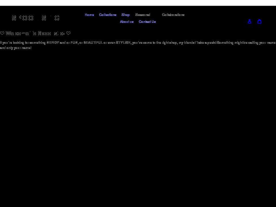The width and height of the screenshot is (276, 207).
Task: Open the account login icon
Action: (x=250, y=22)
